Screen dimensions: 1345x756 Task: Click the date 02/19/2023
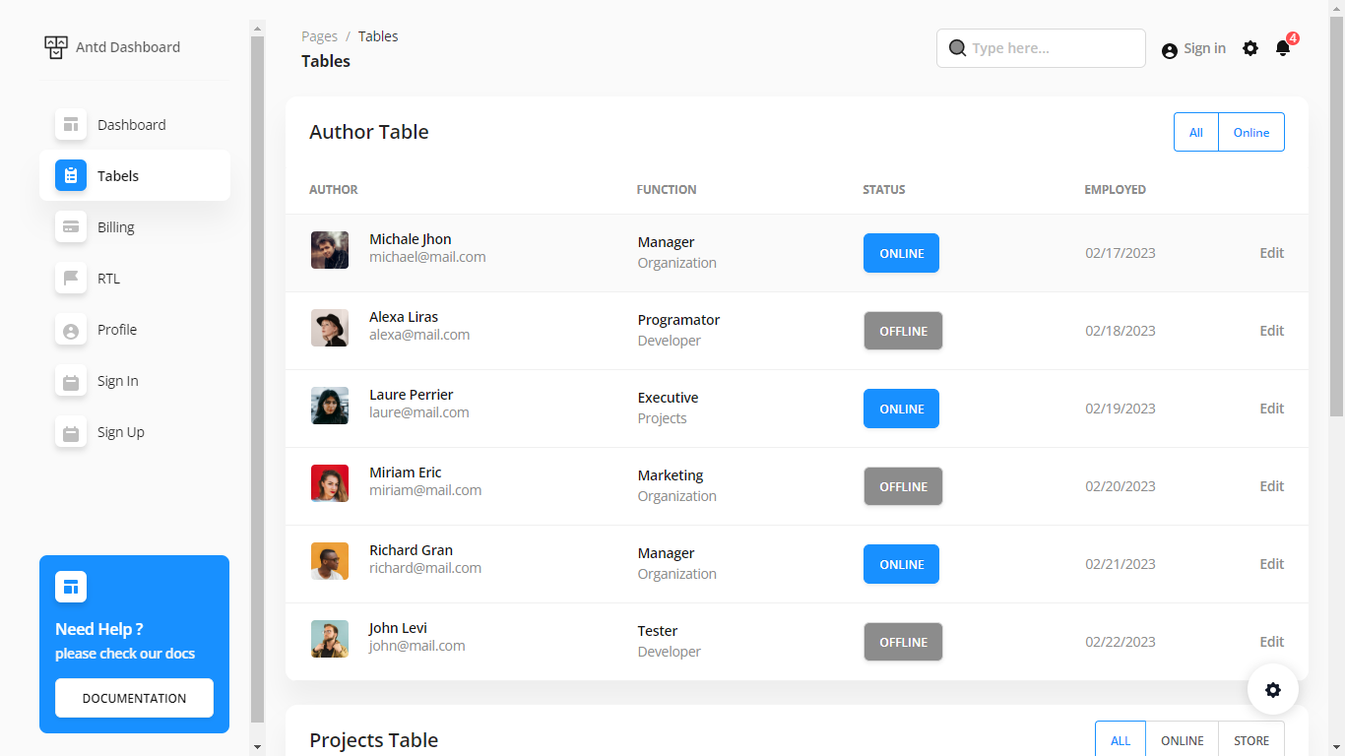coord(1121,409)
